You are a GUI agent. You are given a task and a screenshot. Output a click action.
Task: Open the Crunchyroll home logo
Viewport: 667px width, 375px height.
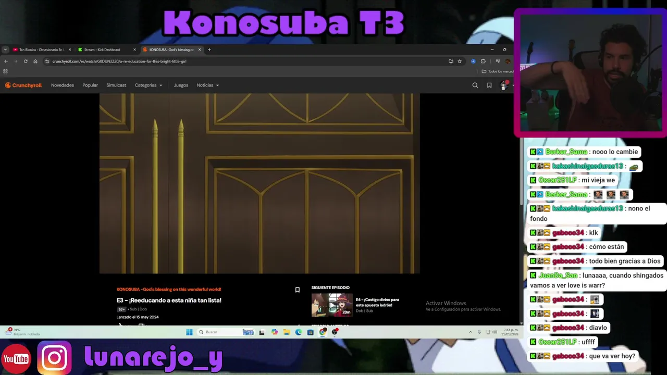click(x=23, y=85)
